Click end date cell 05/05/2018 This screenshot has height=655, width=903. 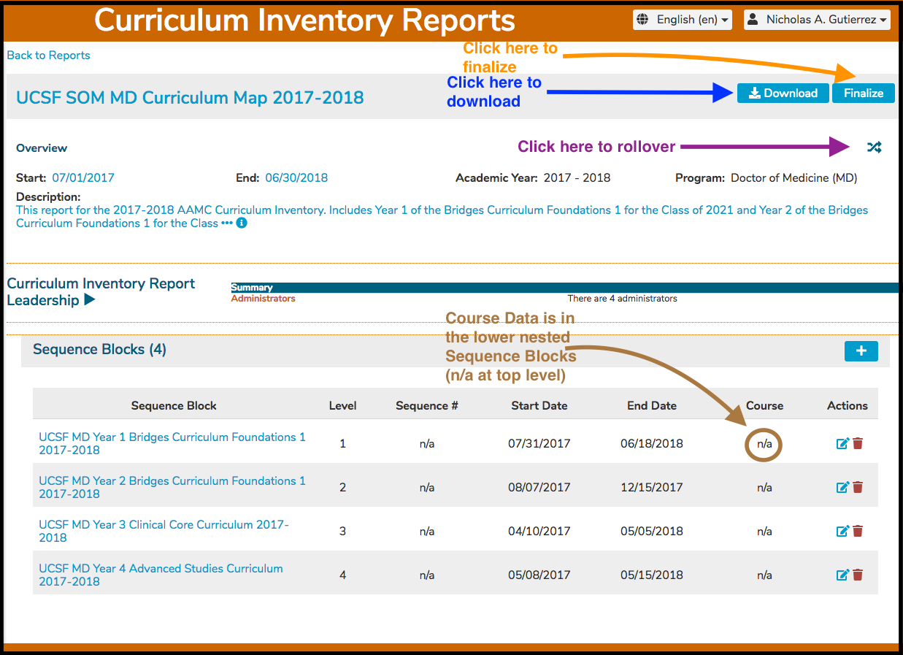point(652,531)
